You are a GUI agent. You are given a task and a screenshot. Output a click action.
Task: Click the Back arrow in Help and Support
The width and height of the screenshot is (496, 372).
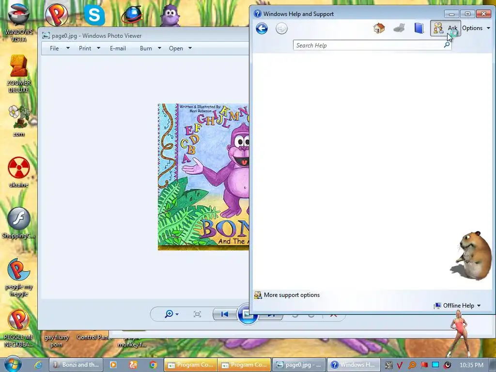click(262, 29)
